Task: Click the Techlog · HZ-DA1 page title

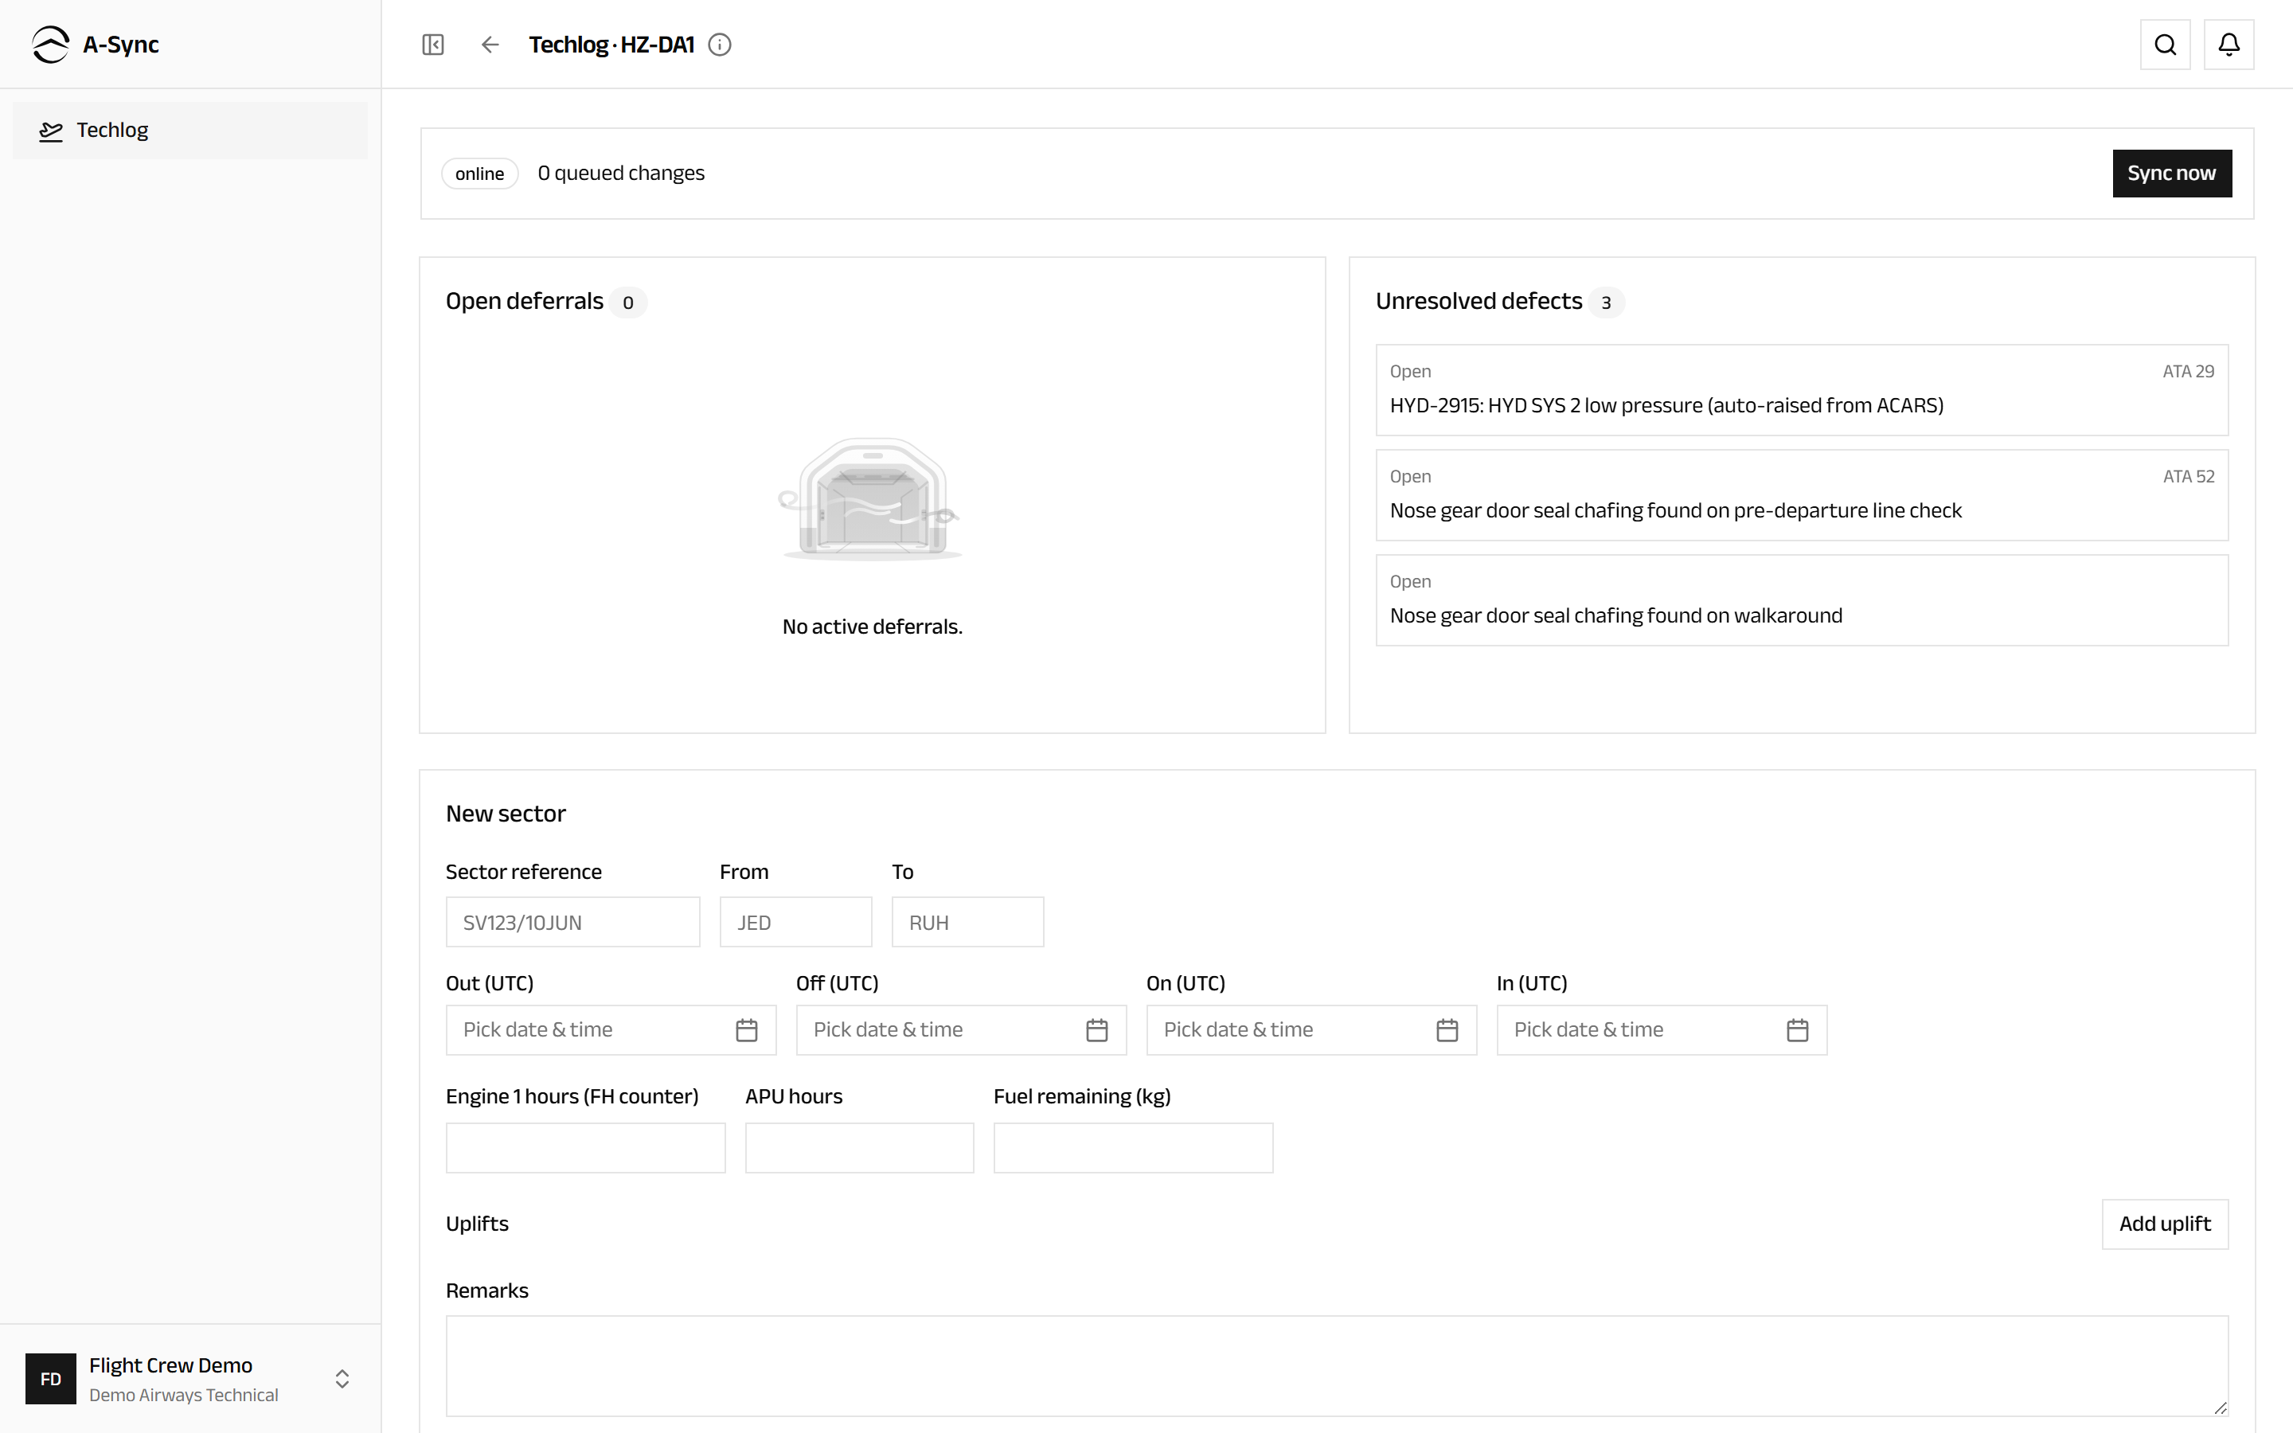Action: pyautogui.click(x=611, y=45)
